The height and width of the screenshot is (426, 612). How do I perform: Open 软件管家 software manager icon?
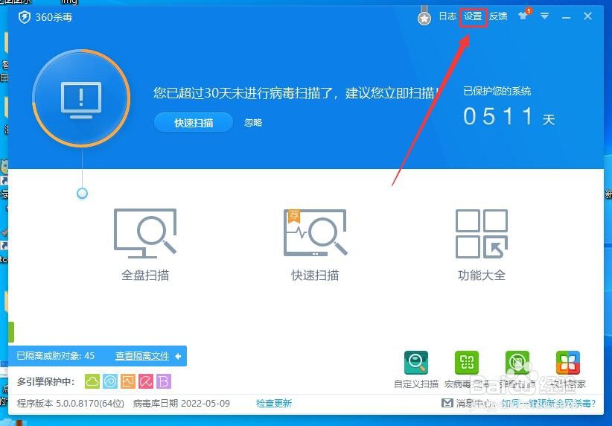pos(568,363)
